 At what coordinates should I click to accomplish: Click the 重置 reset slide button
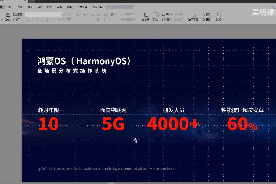point(18,14)
